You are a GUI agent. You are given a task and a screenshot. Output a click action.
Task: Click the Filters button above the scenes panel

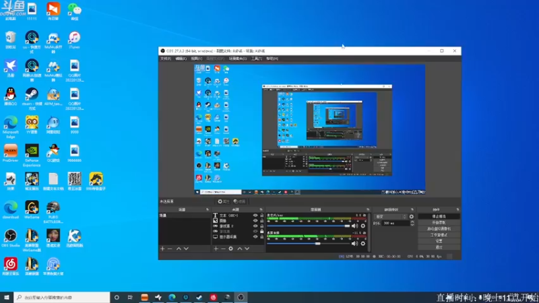(239, 201)
